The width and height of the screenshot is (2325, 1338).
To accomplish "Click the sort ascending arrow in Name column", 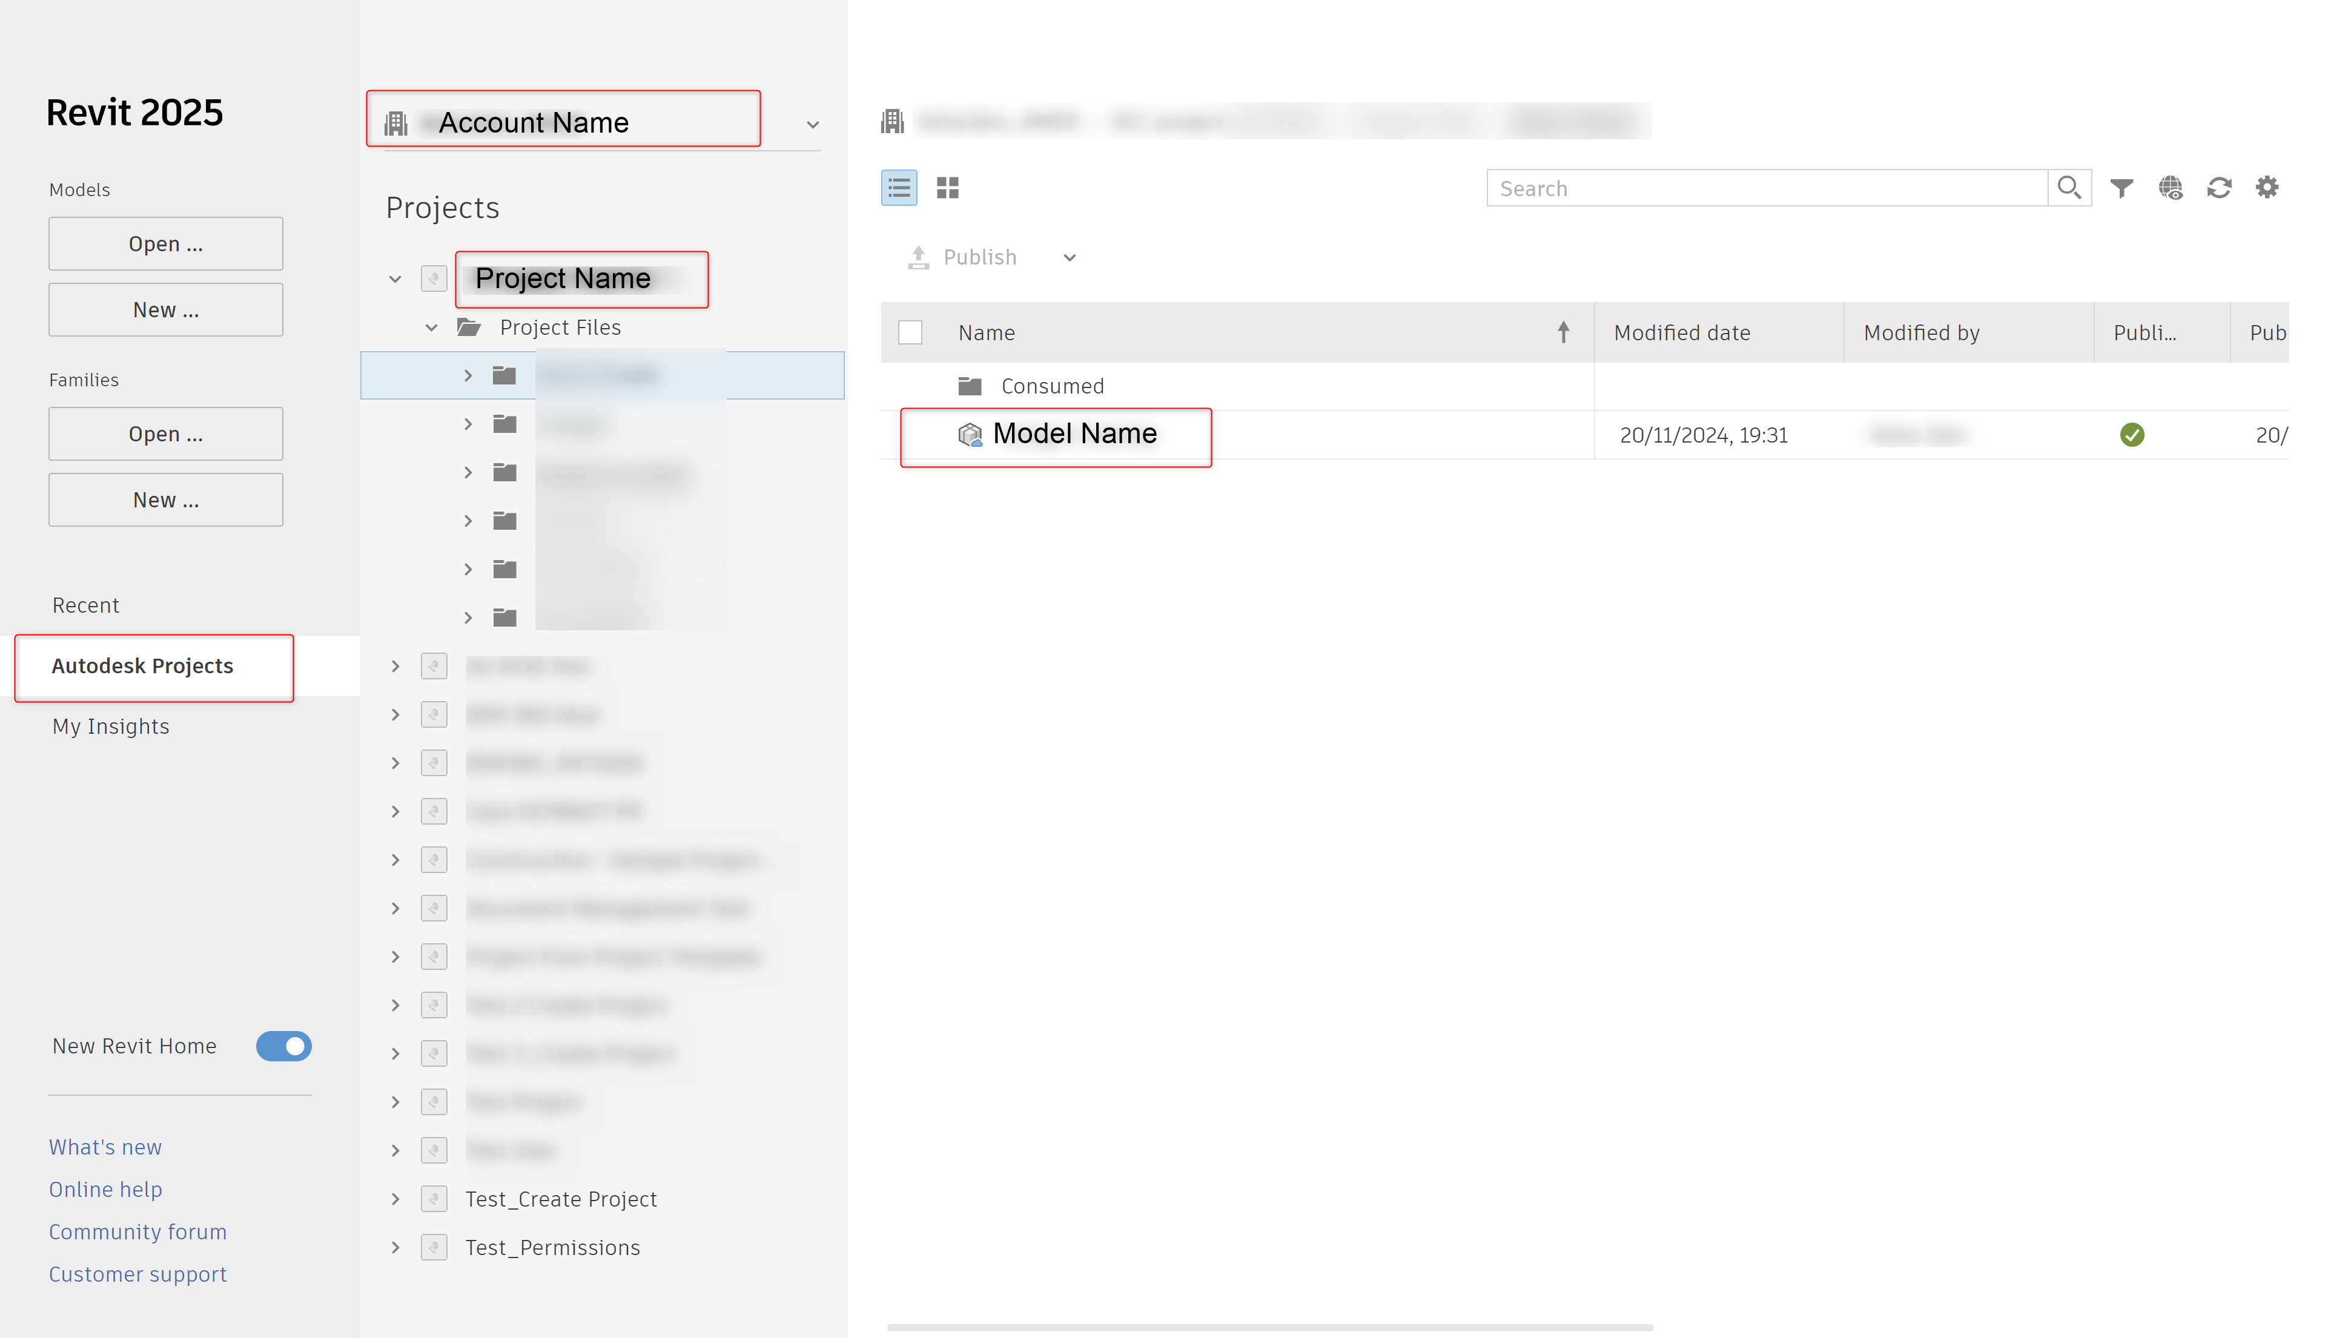I will pos(1563,332).
